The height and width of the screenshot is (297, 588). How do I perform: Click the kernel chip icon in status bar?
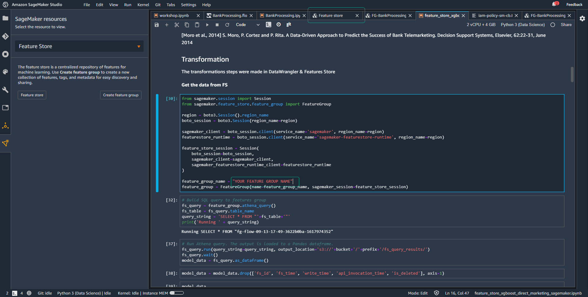click(29, 293)
